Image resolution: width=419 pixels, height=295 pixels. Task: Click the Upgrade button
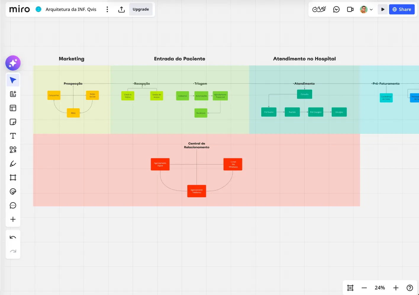(x=141, y=9)
